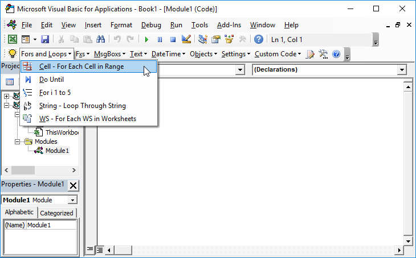Click the Save toolbar icon
The width and height of the screenshot is (416, 258).
click(x=45, y=39)
